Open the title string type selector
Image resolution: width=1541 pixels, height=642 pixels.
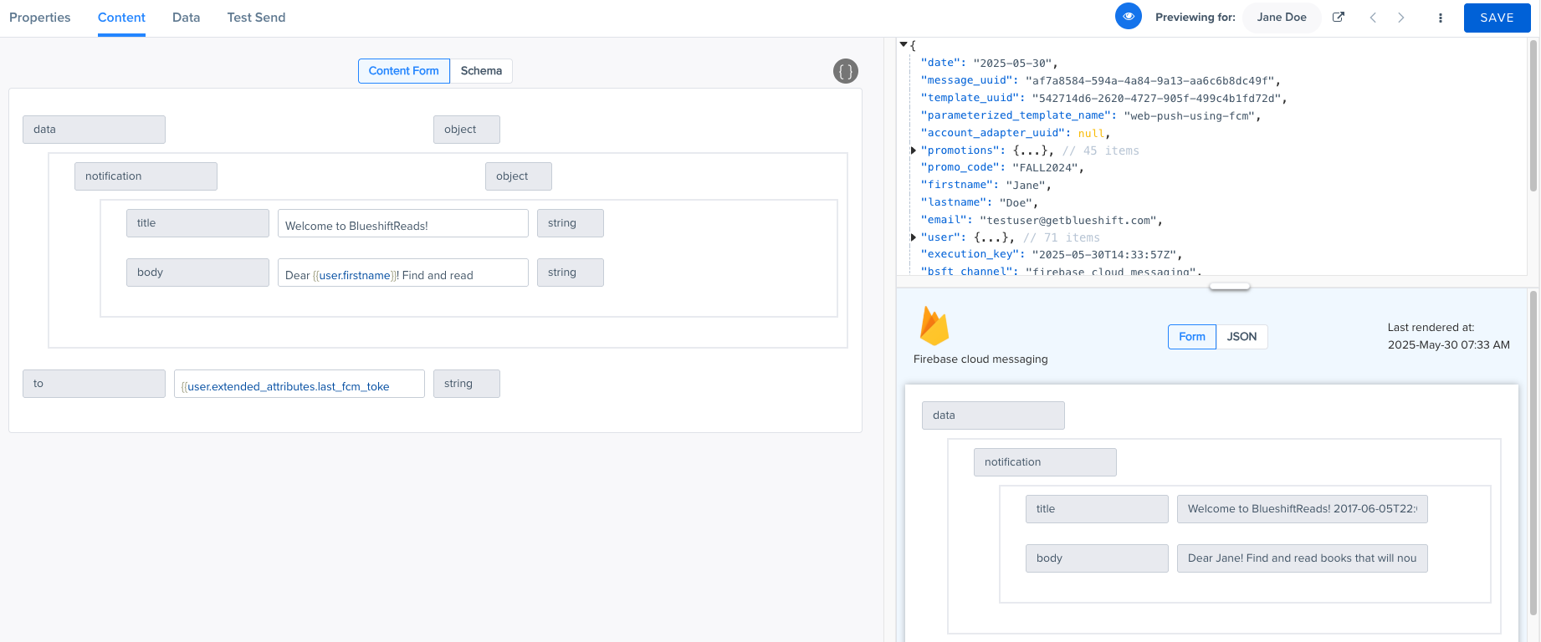(x=571, y=223)
